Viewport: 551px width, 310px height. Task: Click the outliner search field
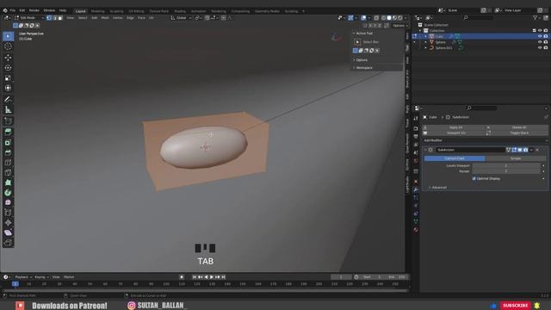click(478, 17)
